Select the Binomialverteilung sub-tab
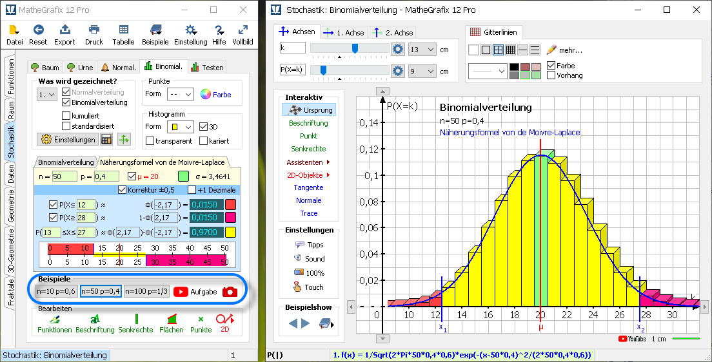 [66, 162]
